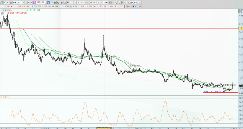This screenshot has height=129, width=243.
Task: Select the minute 분 chart period
Action: 62,3
